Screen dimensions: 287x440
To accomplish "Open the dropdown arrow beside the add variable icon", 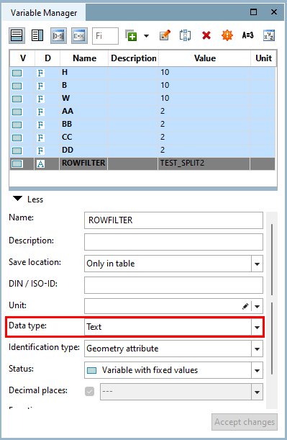I will coord(146,35).
